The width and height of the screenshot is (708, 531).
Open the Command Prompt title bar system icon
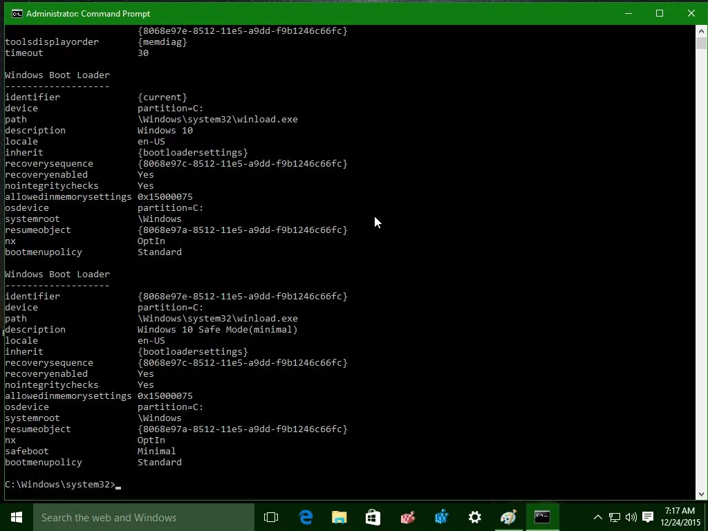[17, 14]
